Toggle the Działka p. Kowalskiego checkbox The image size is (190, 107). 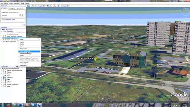click(4, 40)
